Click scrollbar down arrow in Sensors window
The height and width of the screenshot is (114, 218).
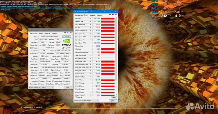(116, 95)
